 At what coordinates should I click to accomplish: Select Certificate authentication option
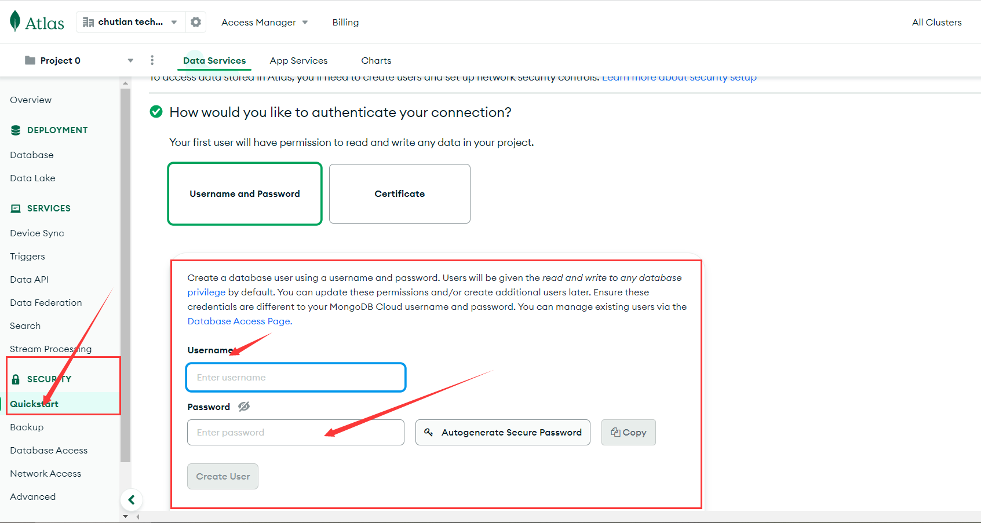pyautogui.click(x=399, y=194)
